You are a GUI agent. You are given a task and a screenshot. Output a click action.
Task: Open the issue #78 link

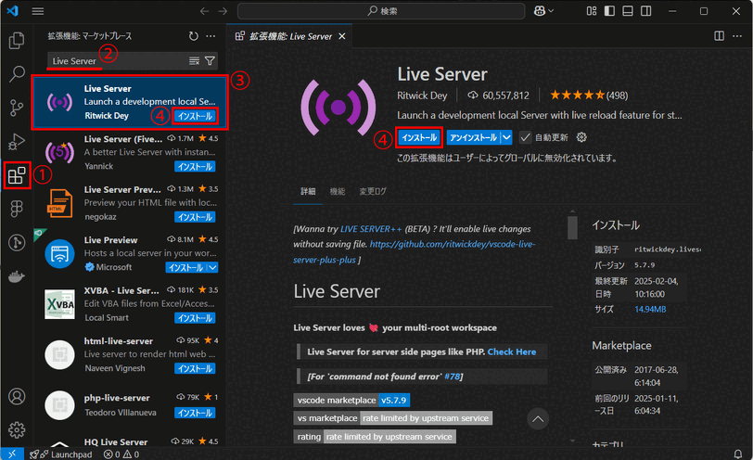[452, 377]
